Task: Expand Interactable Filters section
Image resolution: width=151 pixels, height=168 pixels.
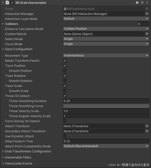Action: (3, 157)
